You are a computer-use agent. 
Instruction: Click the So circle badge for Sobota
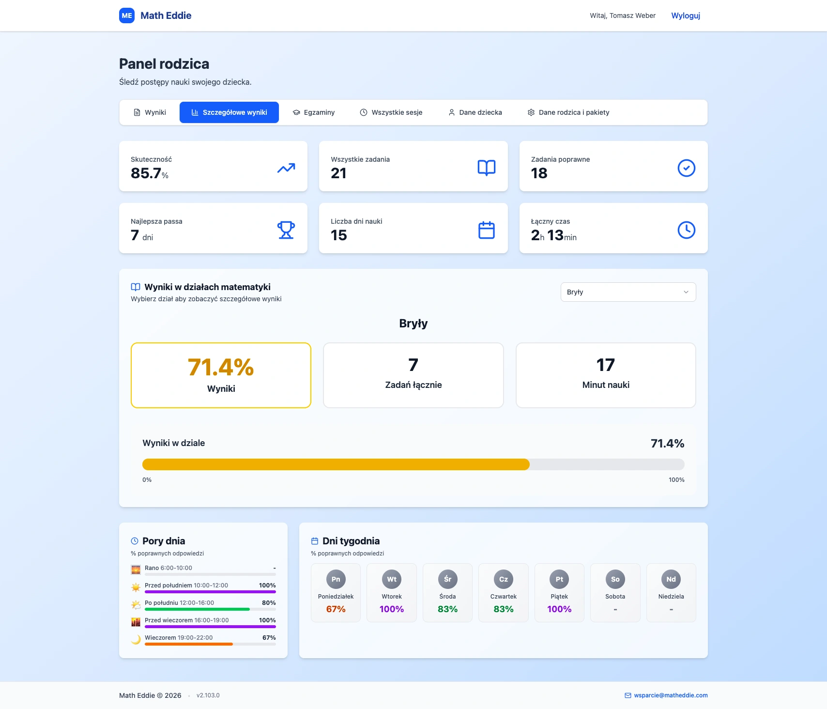click(x=615, y=579)
